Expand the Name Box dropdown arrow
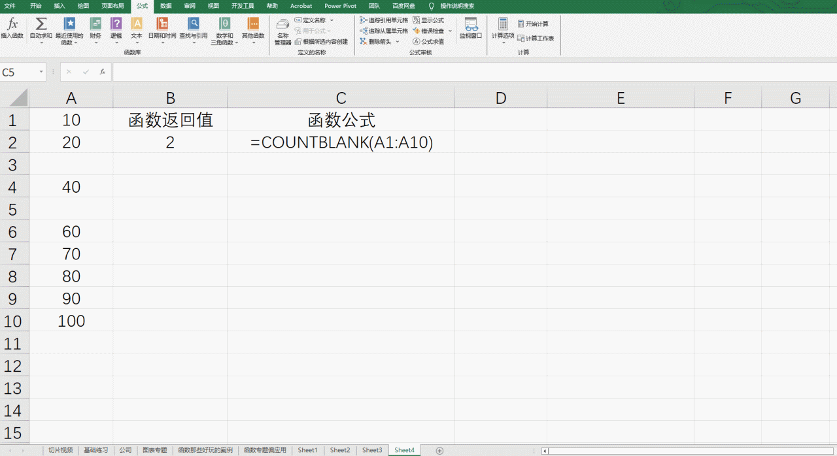This screenshot has height=456, width=837. 41,72
